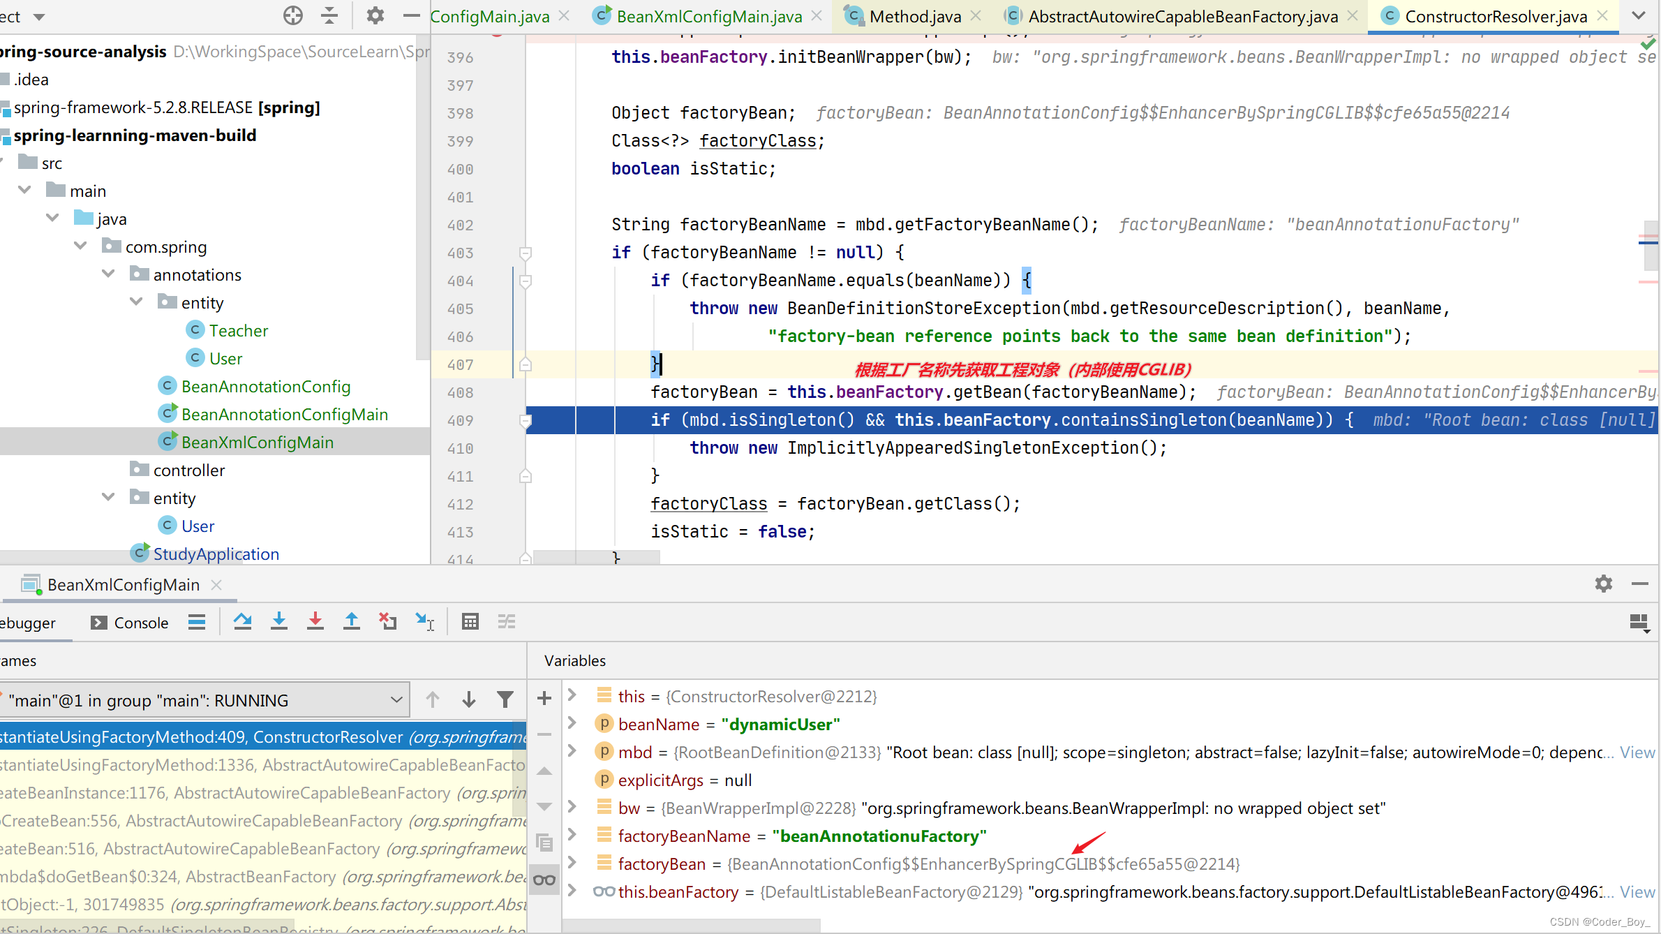This screenshot has width=1661, height=934.
Task: Expand the factoryBean variable node
Action: tap(572, 863)
